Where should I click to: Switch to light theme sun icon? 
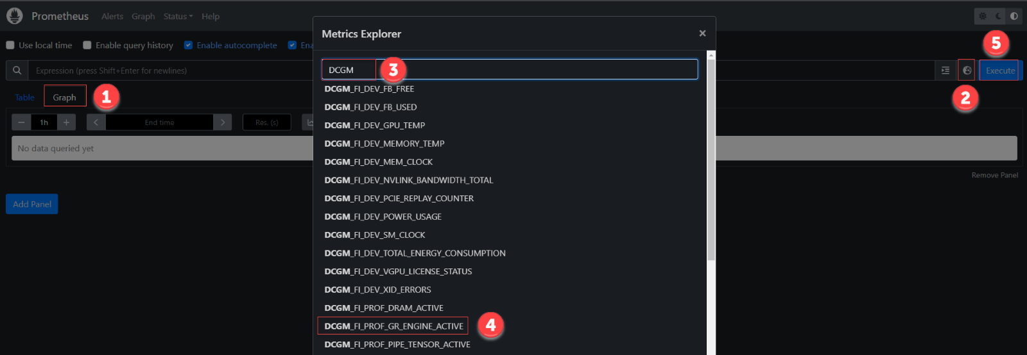983,16
